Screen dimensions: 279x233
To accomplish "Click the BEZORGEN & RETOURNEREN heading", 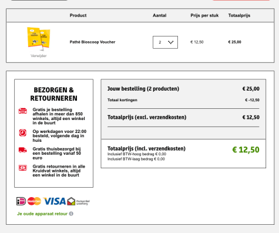I will coord(54,94).
